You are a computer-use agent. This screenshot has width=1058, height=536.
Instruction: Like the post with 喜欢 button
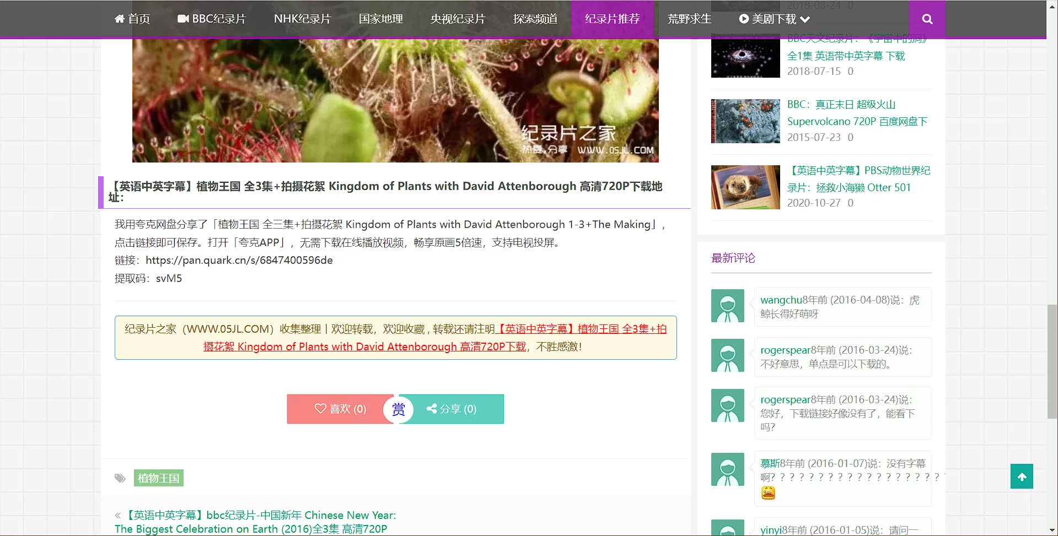340,409
